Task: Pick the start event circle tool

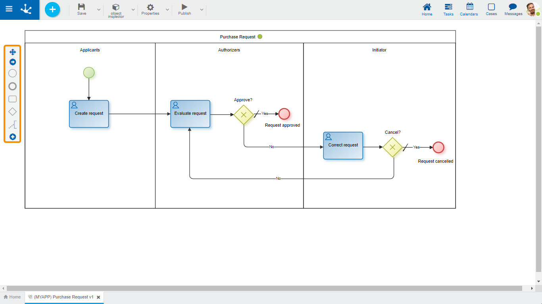Action: 13,73
